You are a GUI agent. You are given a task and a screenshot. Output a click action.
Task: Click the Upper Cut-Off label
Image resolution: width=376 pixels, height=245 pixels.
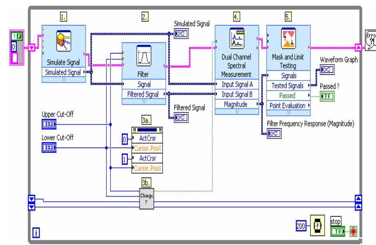58,114
